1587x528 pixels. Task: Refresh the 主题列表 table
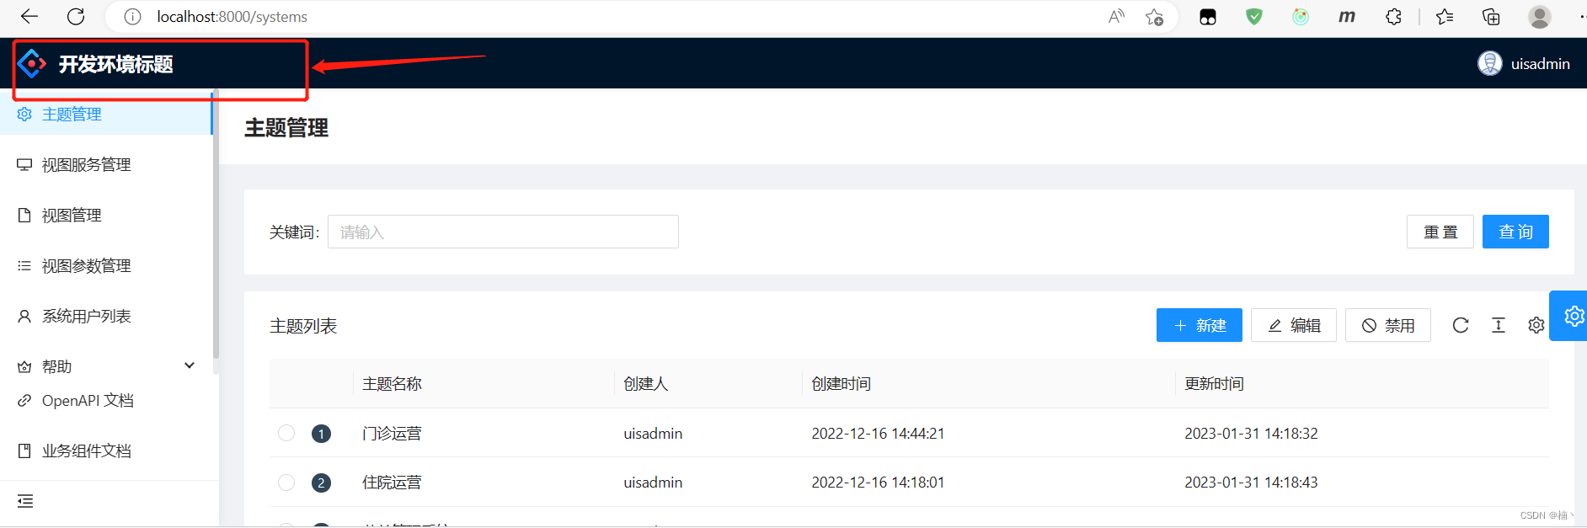[x=1461, y=325]
